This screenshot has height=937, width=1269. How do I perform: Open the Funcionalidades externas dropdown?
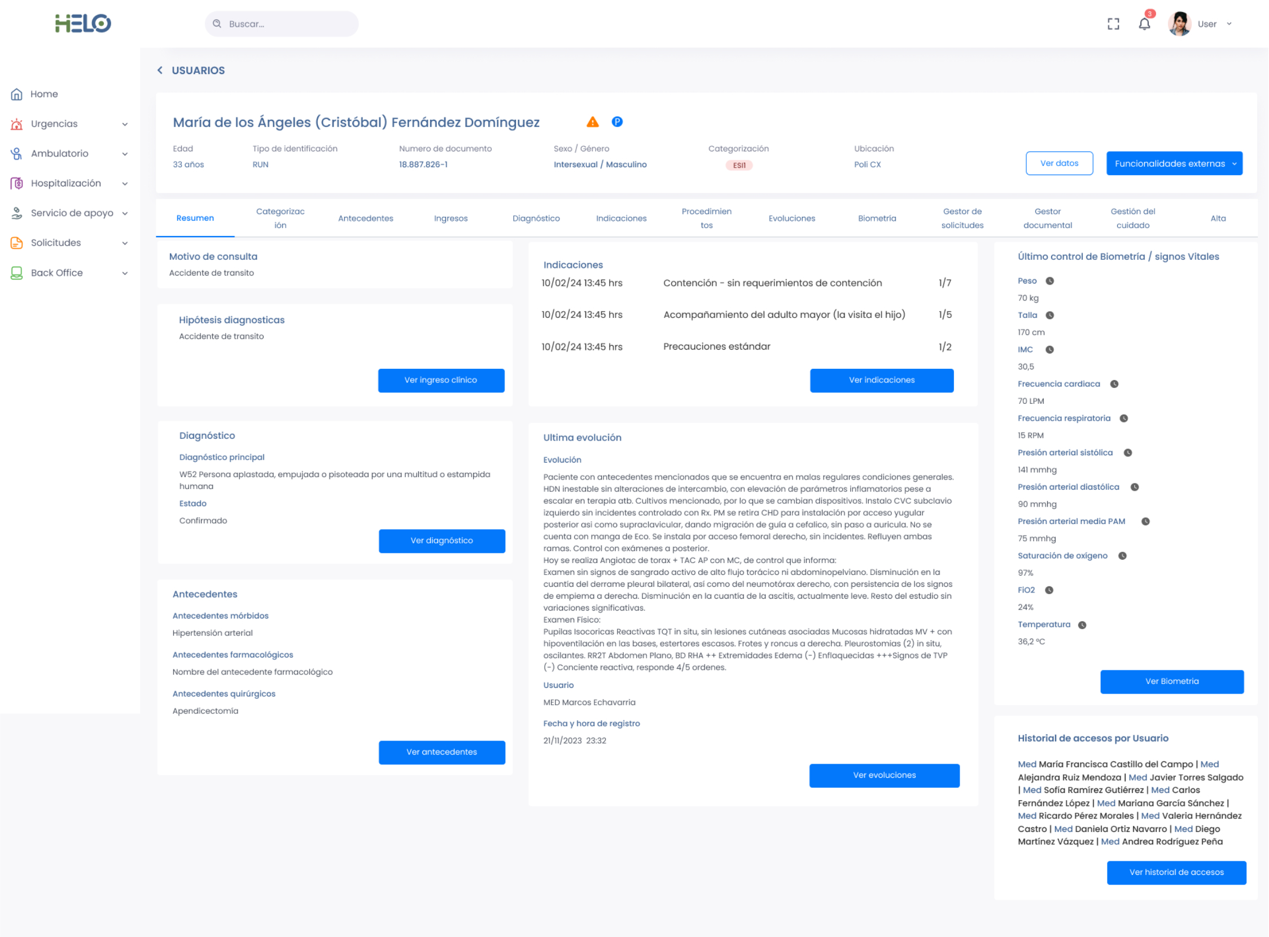click(1174, 163)
